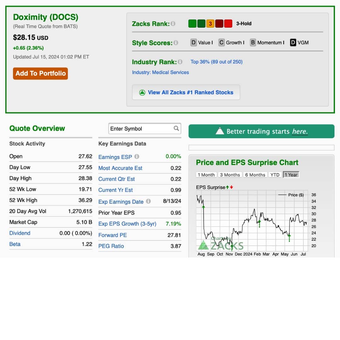Click the red EPS Surprise down arrow
340x340 pixels.
click(x=231, y=187)
